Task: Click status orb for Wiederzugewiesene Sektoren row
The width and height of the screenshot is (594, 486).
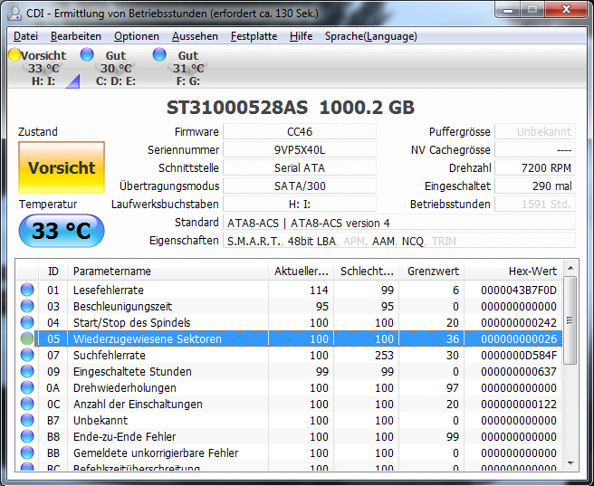Action: point(27,338)
